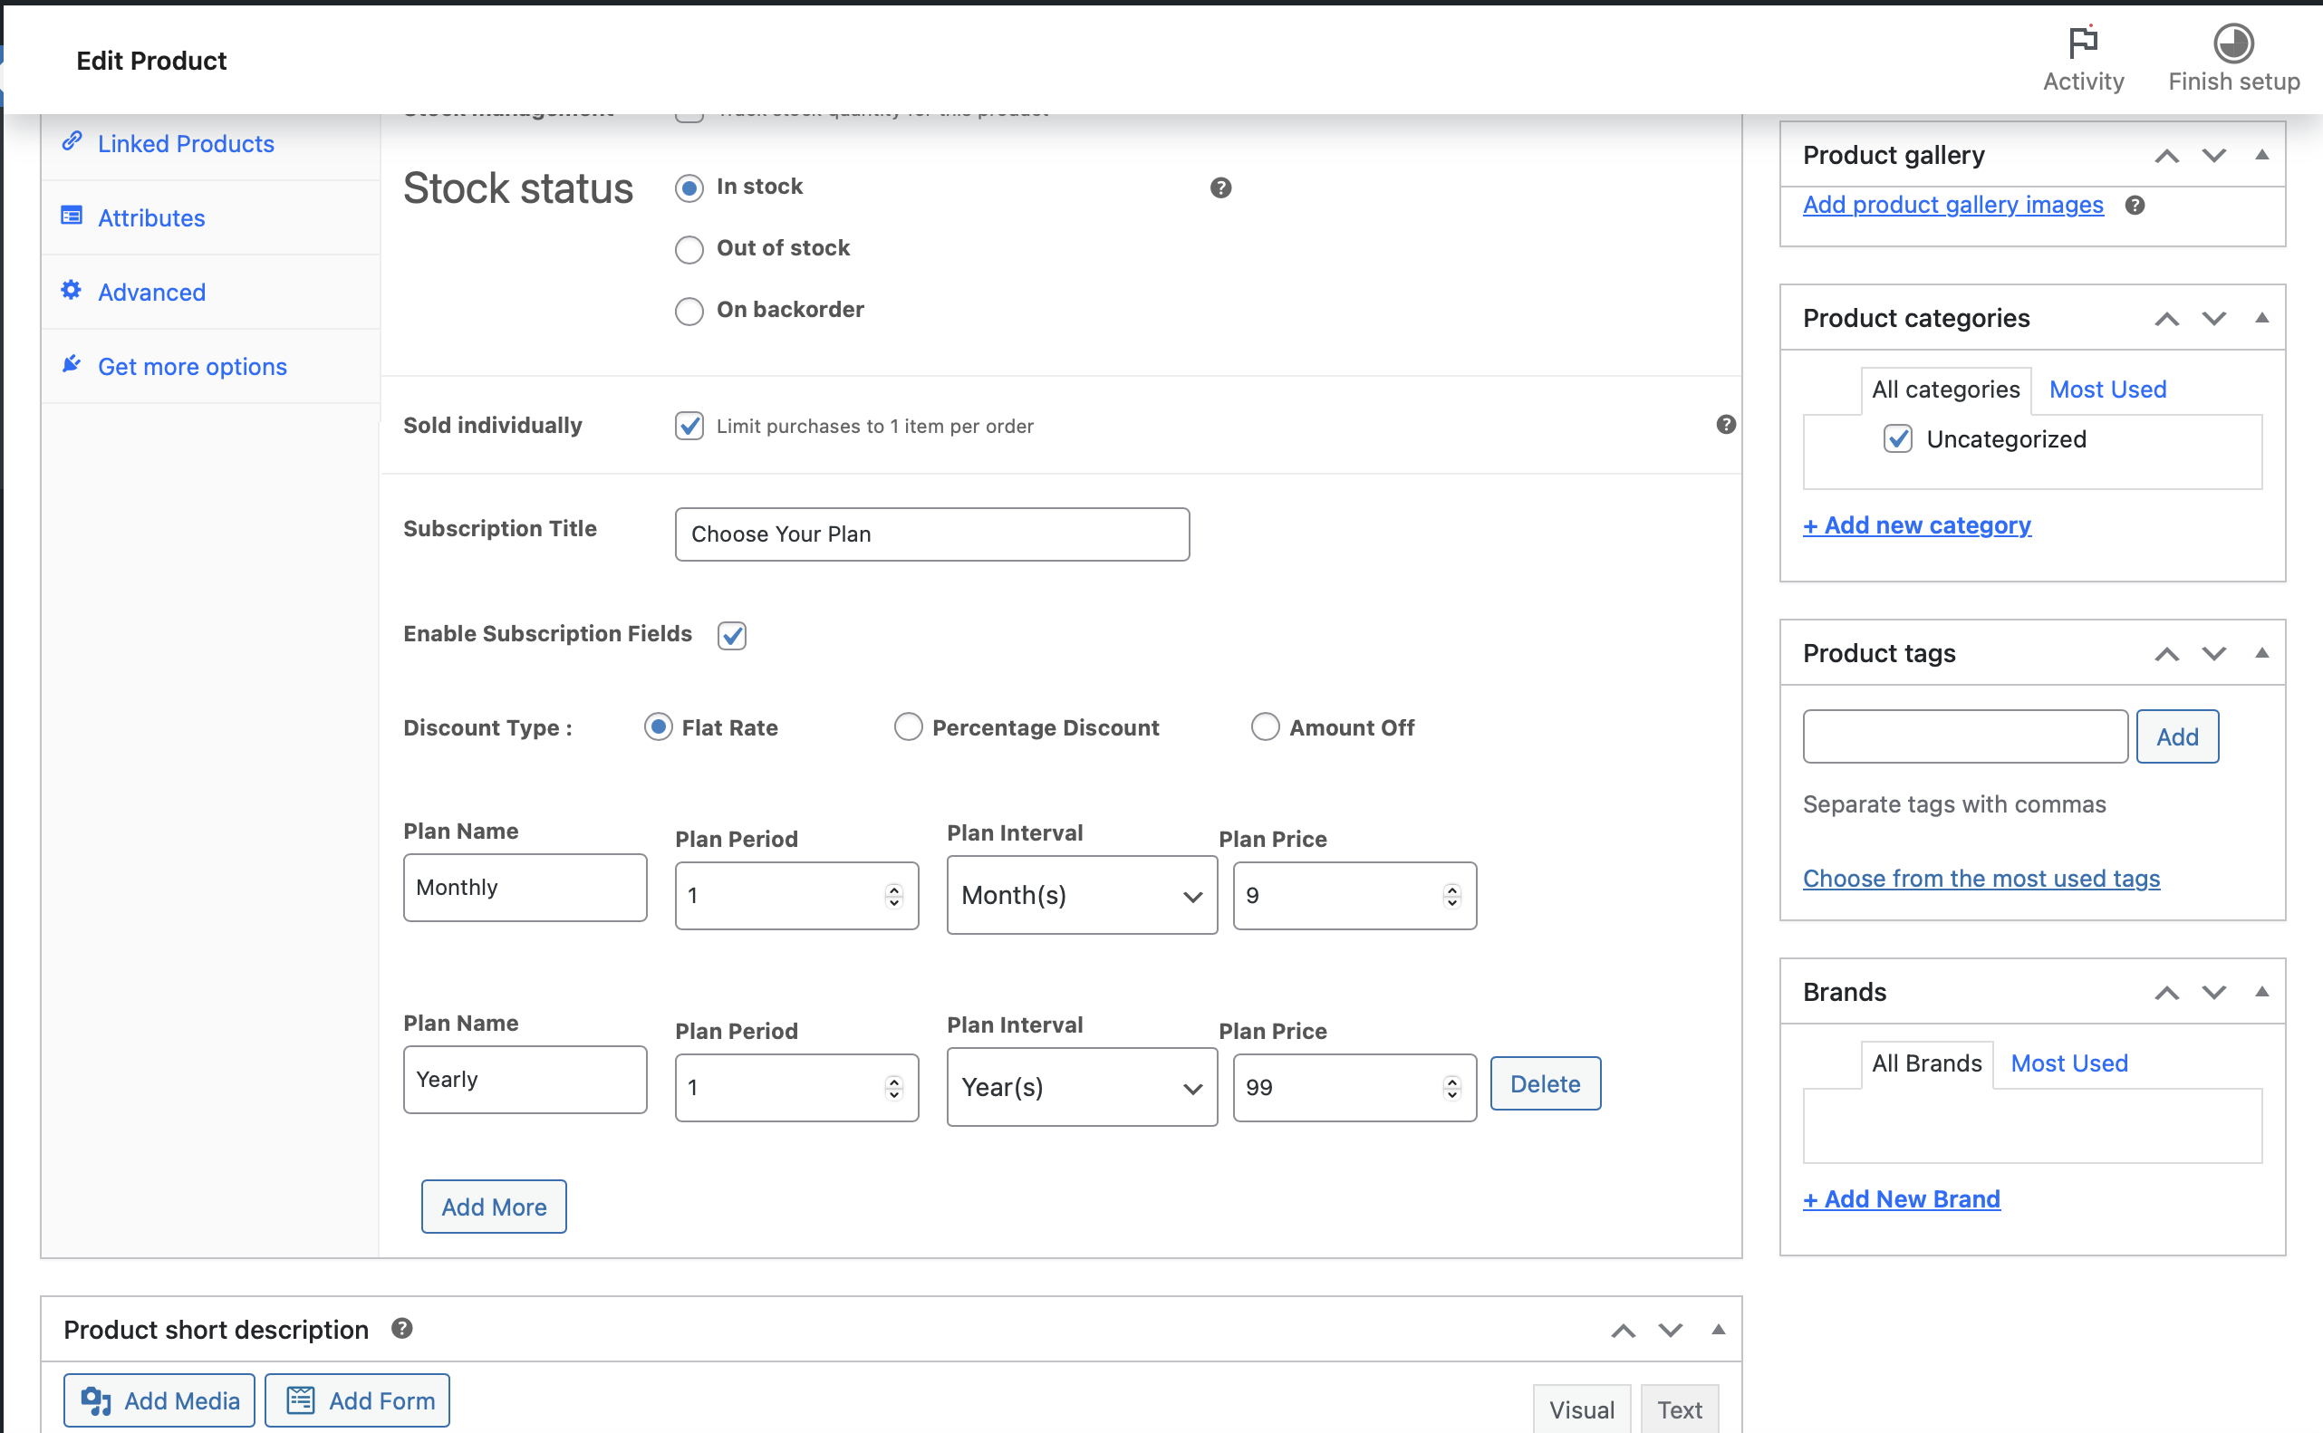This screenshot has width=2323, height=1433.
Task: Focus the product tags text input
Action: pyautogui.click(x=1965, y=736)
